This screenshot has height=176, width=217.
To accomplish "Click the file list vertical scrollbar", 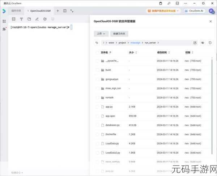I will (x=212, y=107).
